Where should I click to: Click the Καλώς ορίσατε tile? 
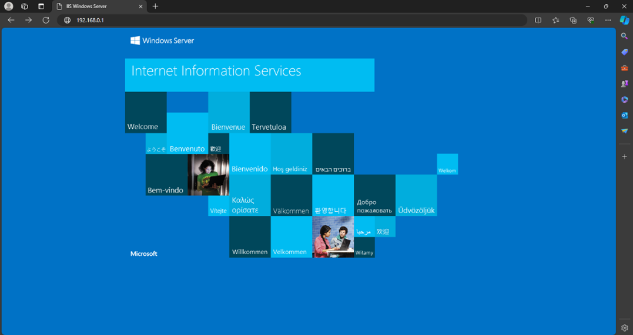click(250, 195)
